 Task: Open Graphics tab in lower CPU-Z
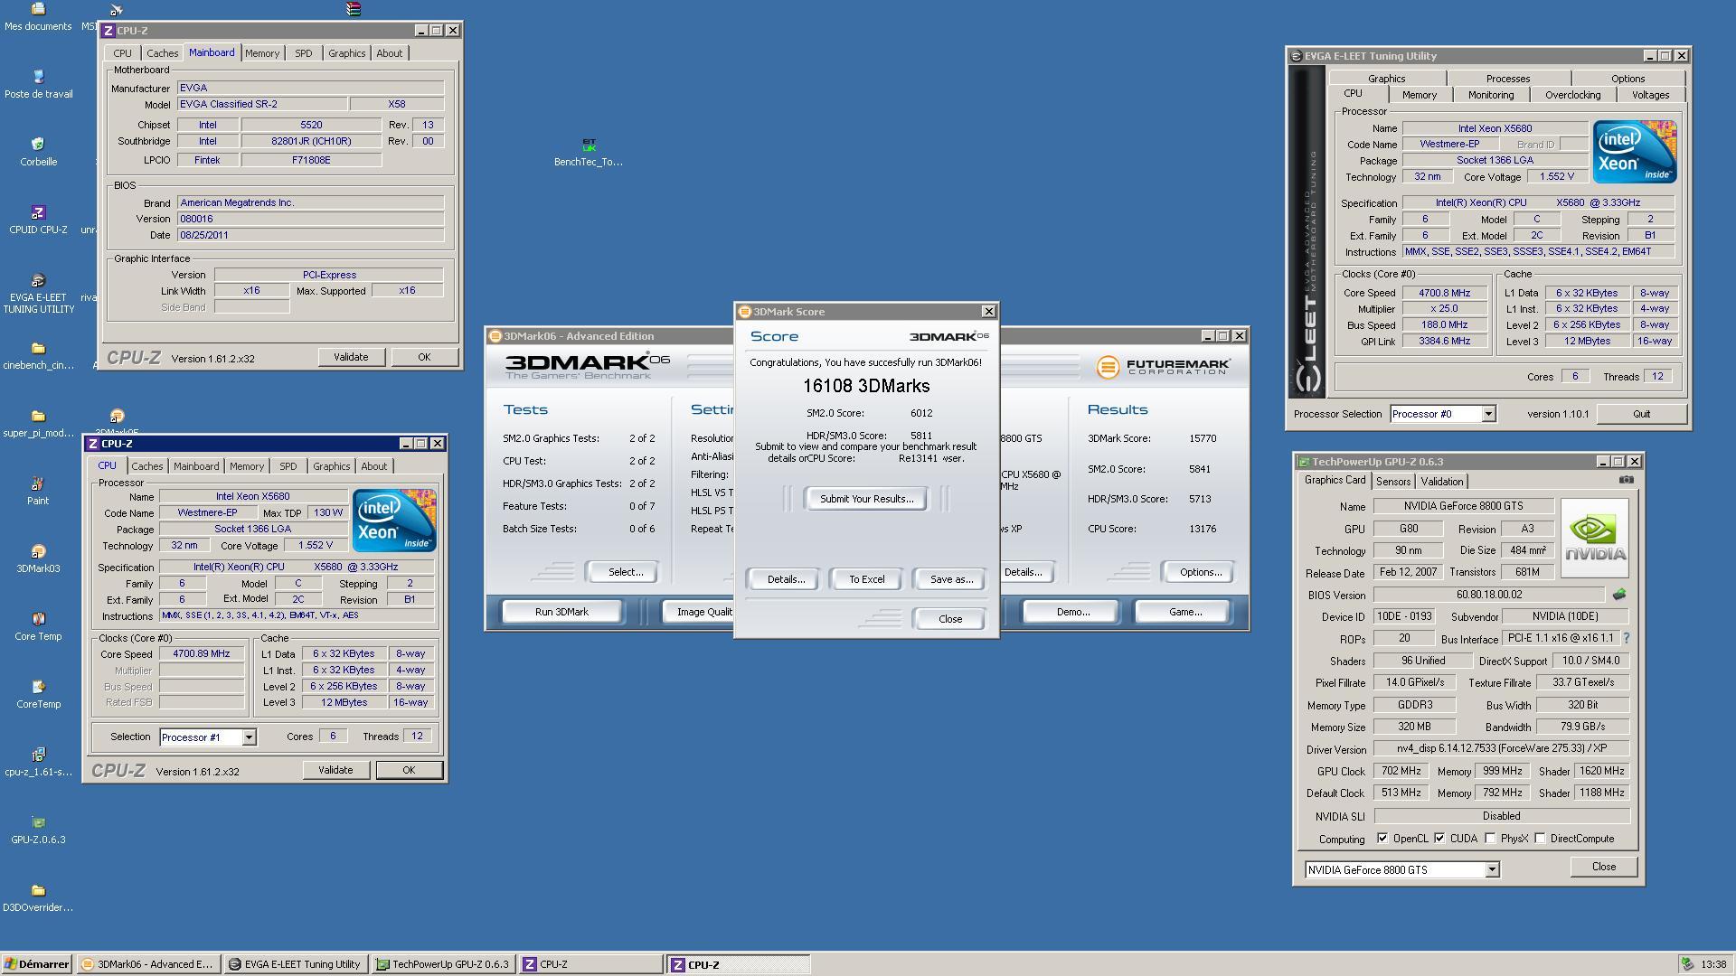[331, 466]
